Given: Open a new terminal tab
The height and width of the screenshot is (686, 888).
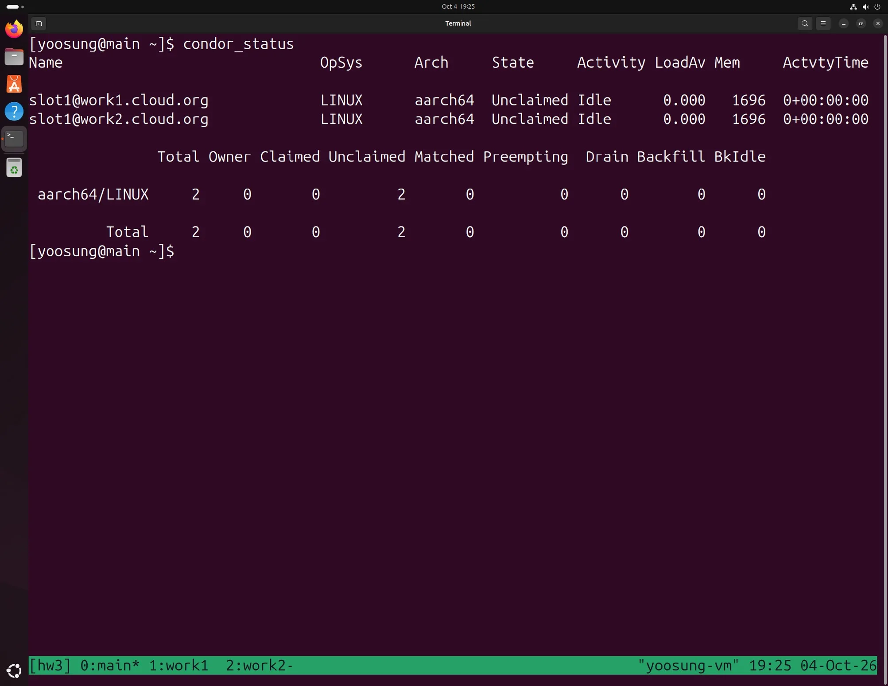Looking at the screenshot, I should 39,23.
